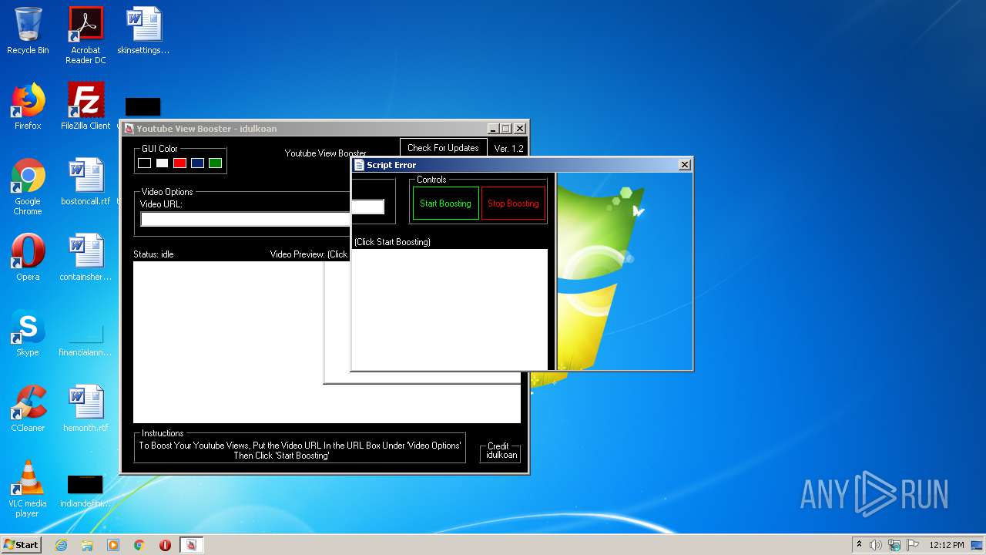This screenshot has width=986, height=555.
Task: Click the '(Click Start Boosting)' label
Action: coord(392,242)
